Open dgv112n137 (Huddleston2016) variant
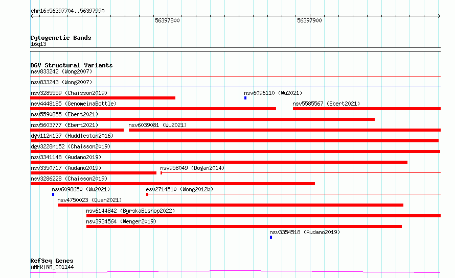Screen dimensions: 455x278 click(72, 136)
